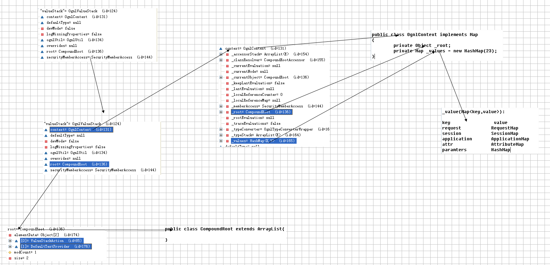Screen dimensions: 550x265
Task: Click the 'paramters' key in the map table
Action: point(454,150)
